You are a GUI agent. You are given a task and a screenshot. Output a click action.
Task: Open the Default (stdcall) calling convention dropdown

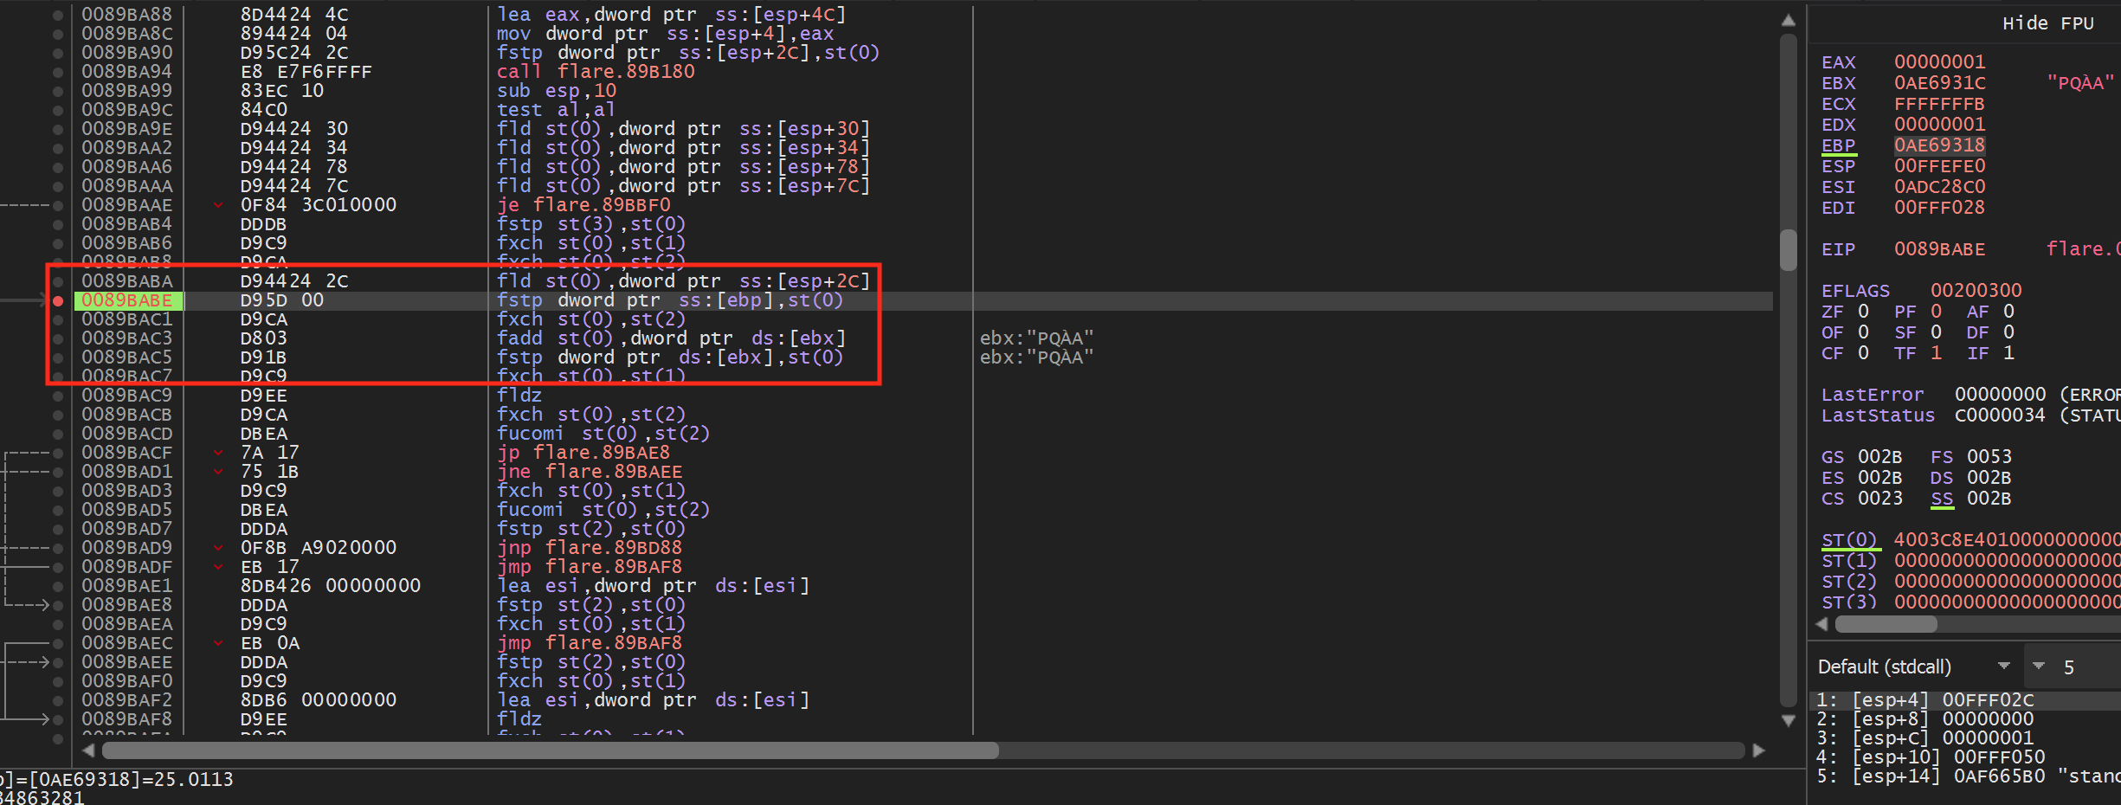pyautogui.click(x=1915, y=667)
